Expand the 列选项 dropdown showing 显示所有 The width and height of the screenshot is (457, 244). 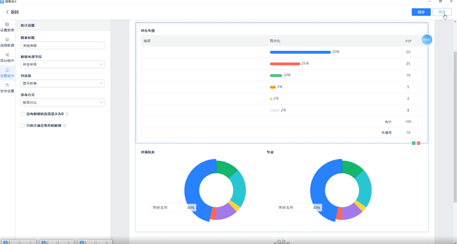pyautogui.click(x=63, y=83)
